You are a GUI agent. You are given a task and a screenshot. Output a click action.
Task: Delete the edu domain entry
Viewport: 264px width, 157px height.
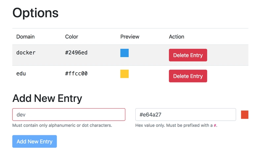coord(188,76)
